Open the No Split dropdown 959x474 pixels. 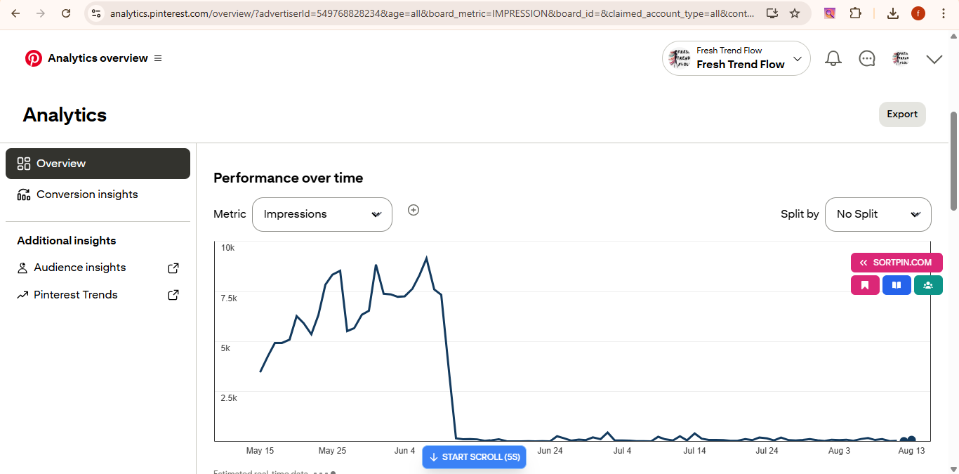(x=878, y=214)
